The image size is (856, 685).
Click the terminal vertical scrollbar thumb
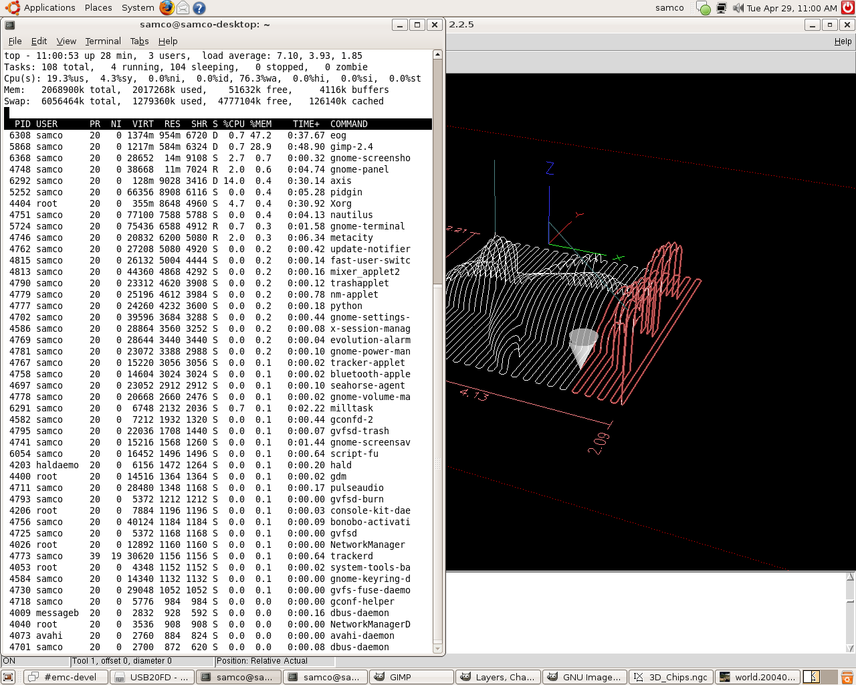point(438,172)
